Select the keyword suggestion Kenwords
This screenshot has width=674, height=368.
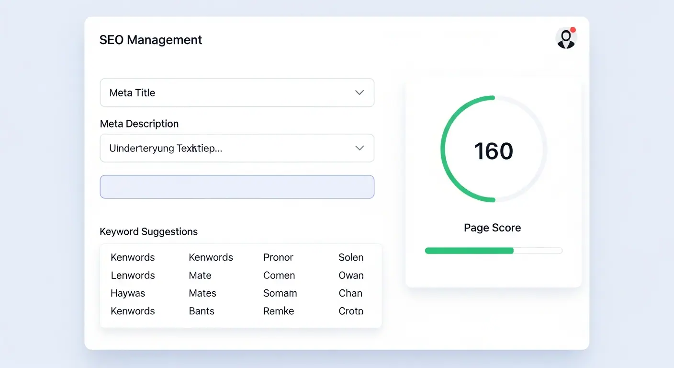point(133,257)
